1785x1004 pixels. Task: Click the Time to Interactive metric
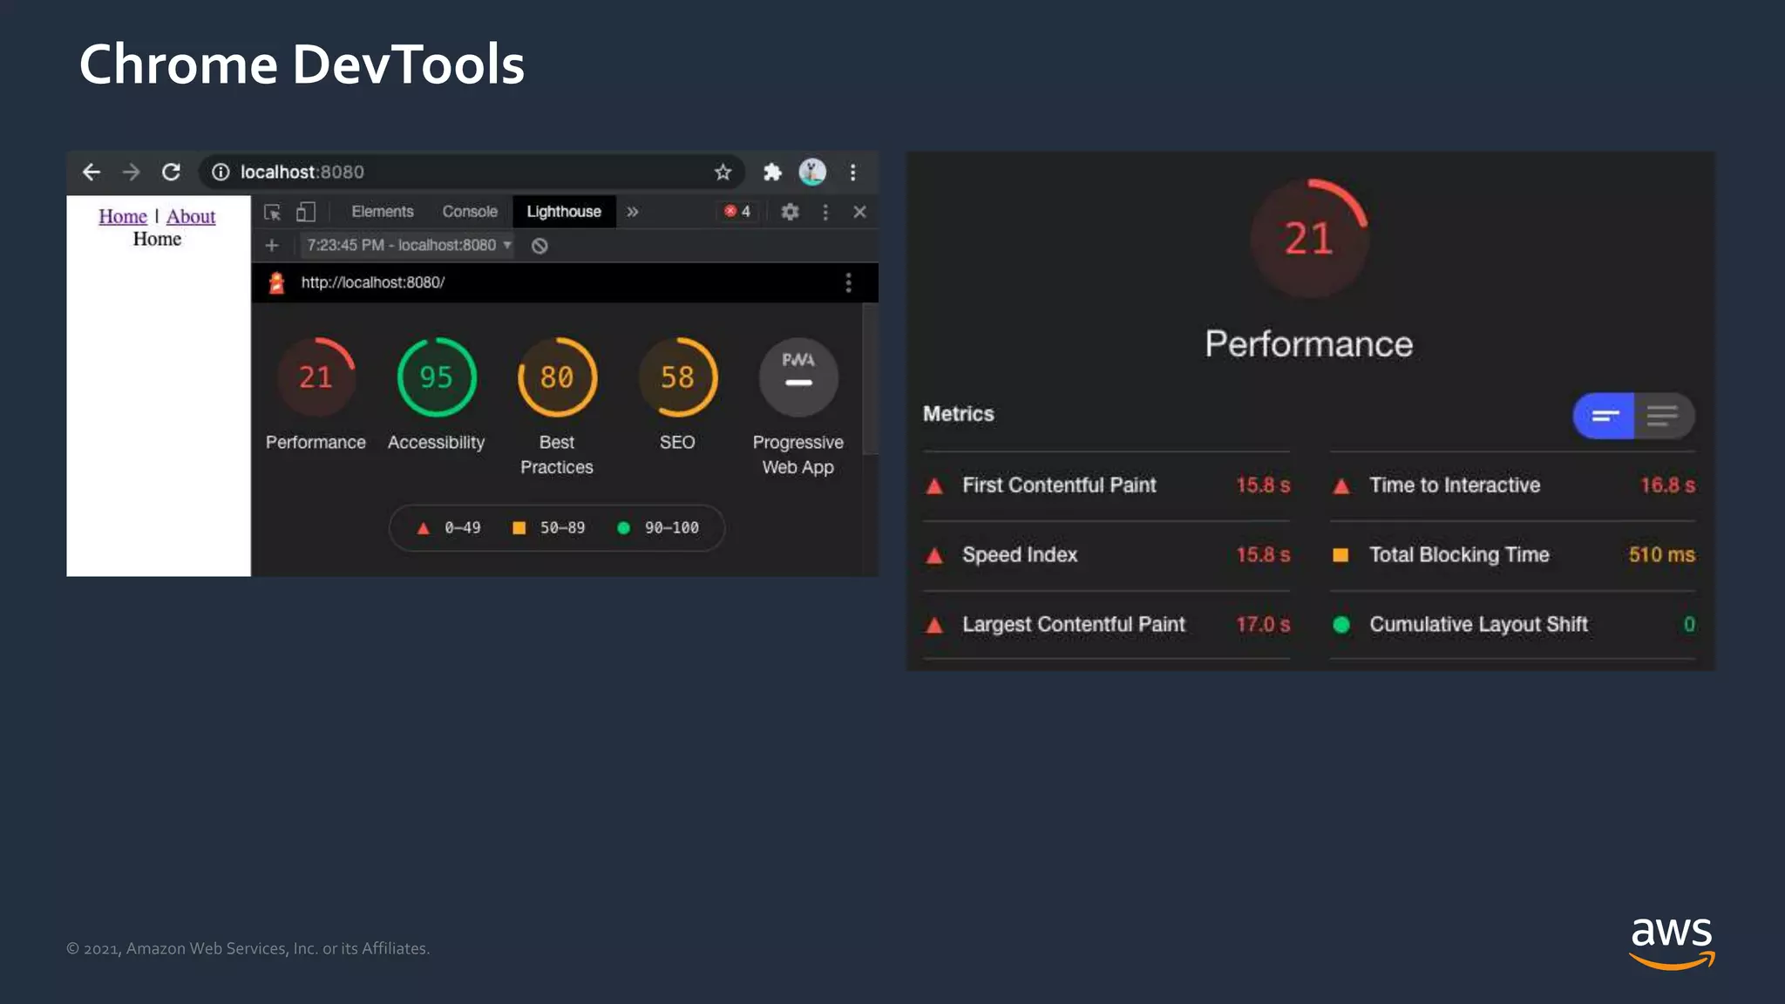(1513, 485)
